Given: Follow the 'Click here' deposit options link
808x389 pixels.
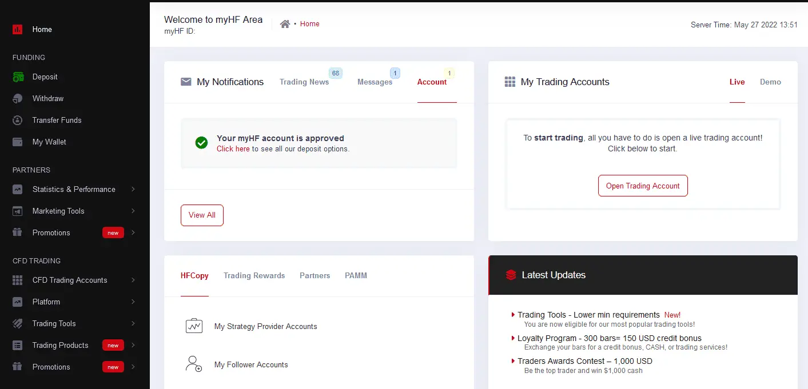Looking at the screenshot, I should click(x=233, y=149).
